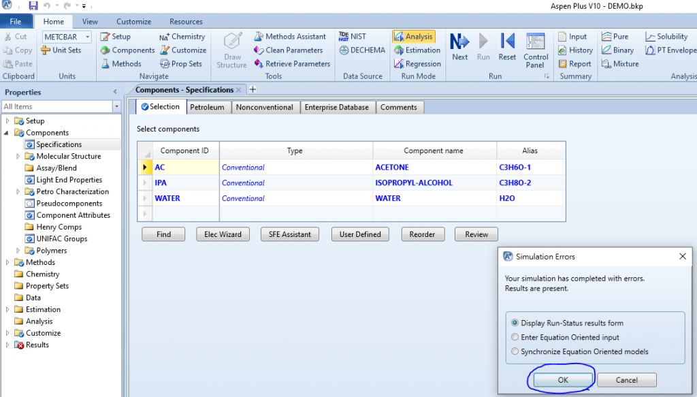Open the All Items filter dropdown

[x=116, y=107]
